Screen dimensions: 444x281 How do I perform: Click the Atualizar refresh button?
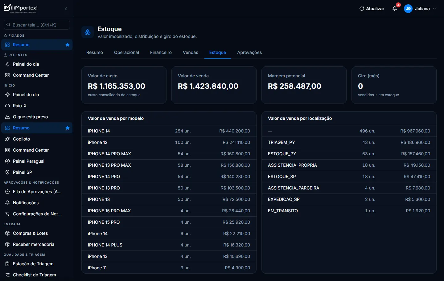(372, 9)
